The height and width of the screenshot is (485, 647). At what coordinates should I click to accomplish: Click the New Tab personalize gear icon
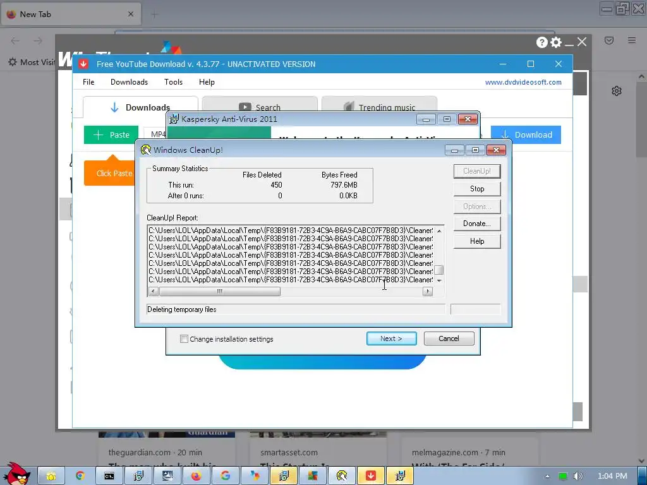click(617, 91)
